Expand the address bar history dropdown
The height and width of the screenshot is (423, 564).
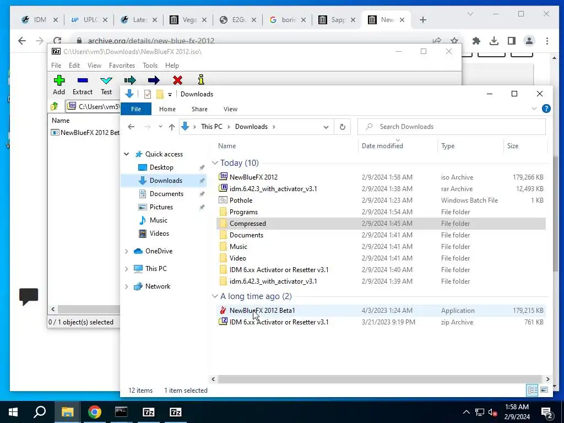pos(326,127)
